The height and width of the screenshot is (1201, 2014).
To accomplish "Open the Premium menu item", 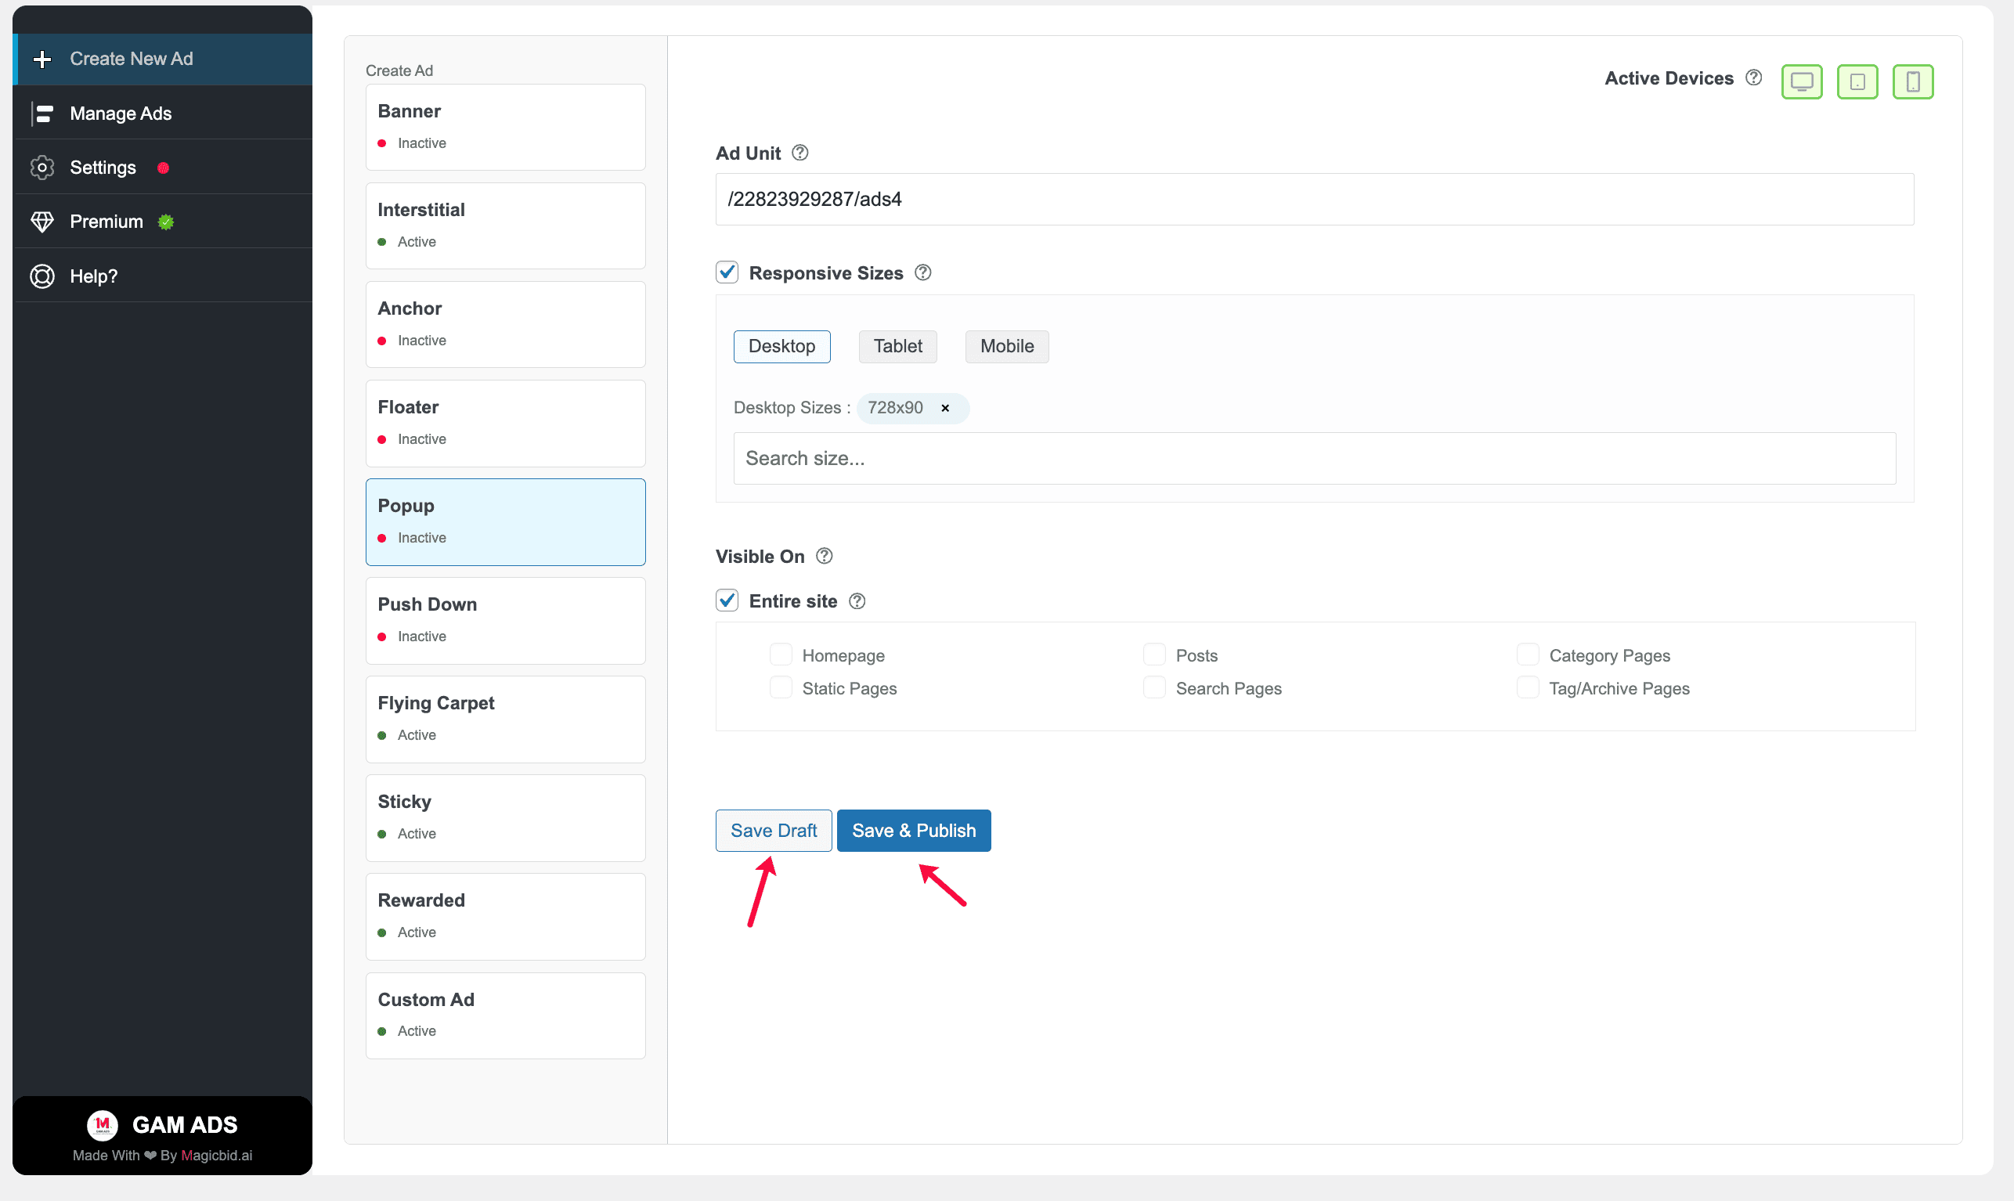I will [163, 222].
